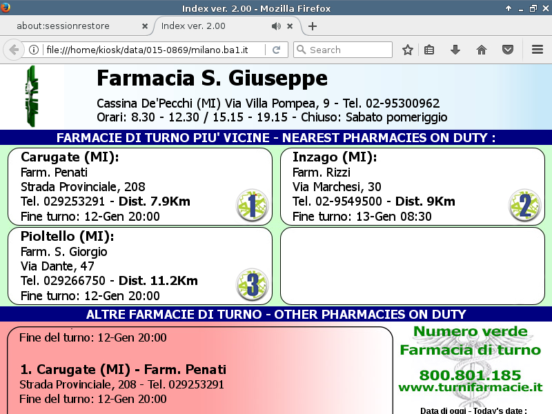Click the number 2 badge for Inzago pharmacy
Image resolution: width=552 pixels, height=414 pixels.
point(524,205)
